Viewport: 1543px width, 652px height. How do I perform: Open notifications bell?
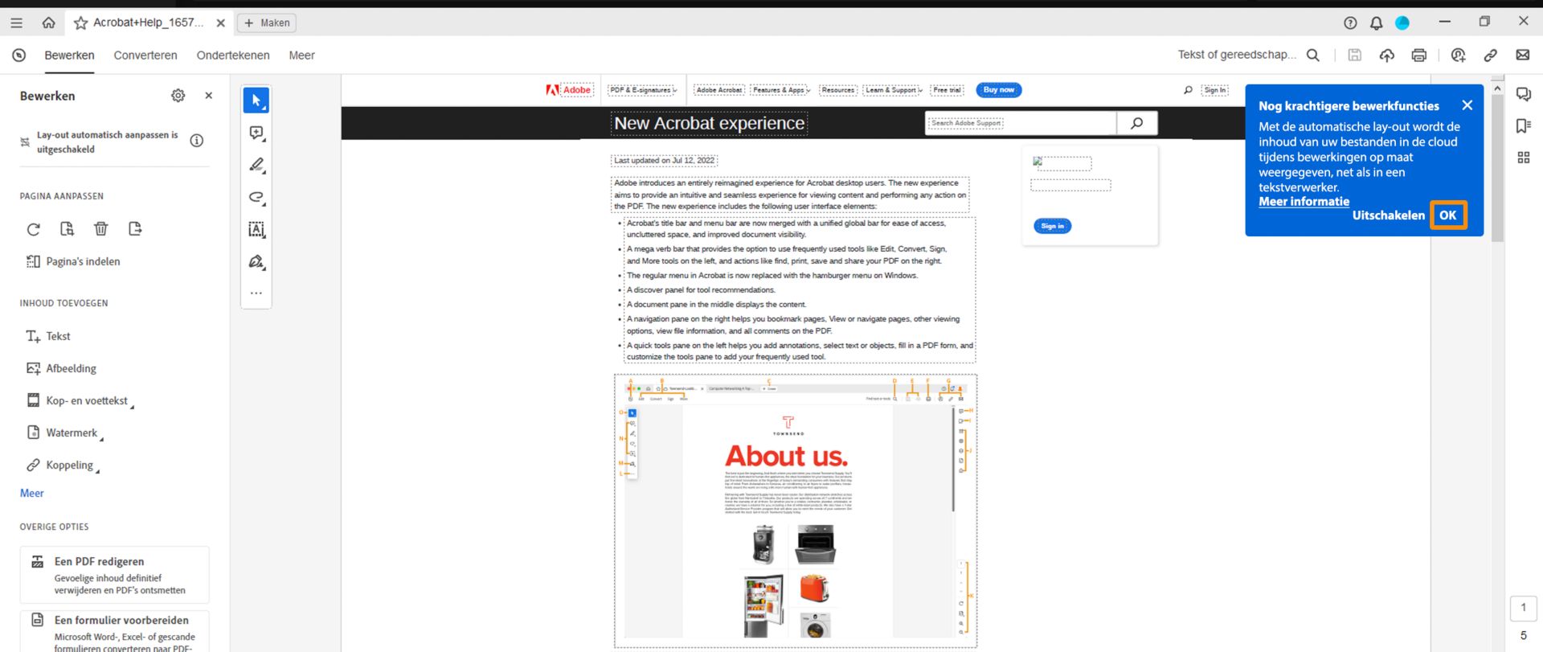(1376, 23)
